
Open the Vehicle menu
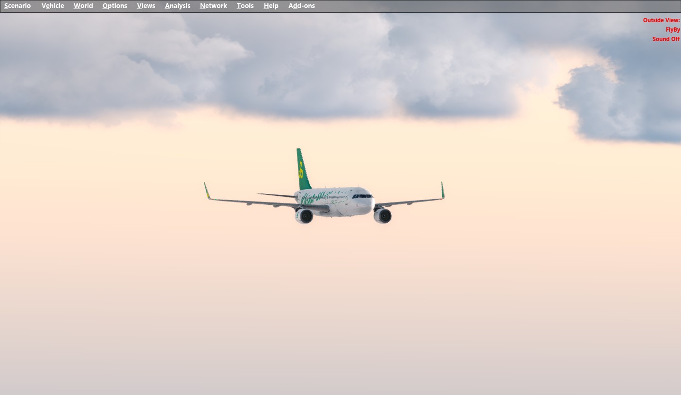52,6
